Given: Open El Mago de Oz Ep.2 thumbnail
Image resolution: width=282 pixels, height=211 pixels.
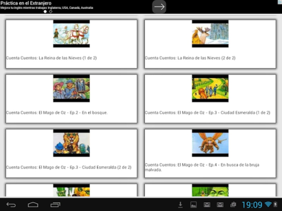Looking at the screenshot, I should click(72, 89).
